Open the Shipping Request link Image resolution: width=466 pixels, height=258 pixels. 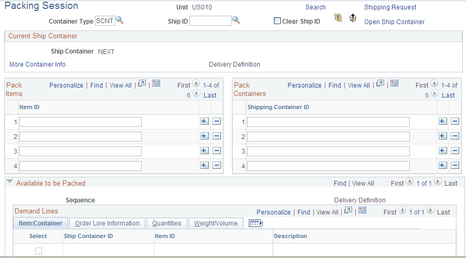[x=390, y=7]
